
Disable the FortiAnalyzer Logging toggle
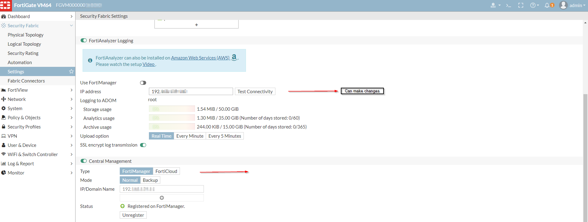(84, 40)
